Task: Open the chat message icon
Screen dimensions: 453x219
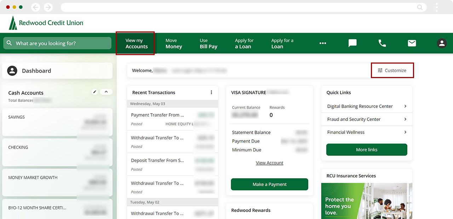Action: (352, 43)
